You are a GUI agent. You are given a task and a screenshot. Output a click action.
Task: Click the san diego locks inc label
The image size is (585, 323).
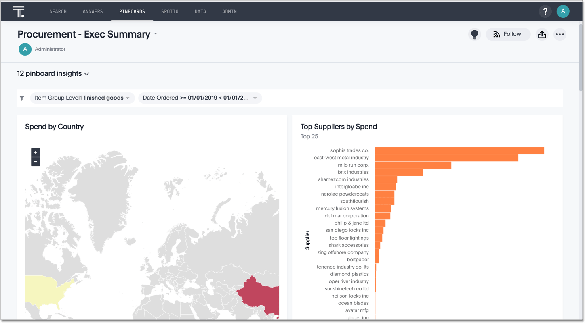347,230
